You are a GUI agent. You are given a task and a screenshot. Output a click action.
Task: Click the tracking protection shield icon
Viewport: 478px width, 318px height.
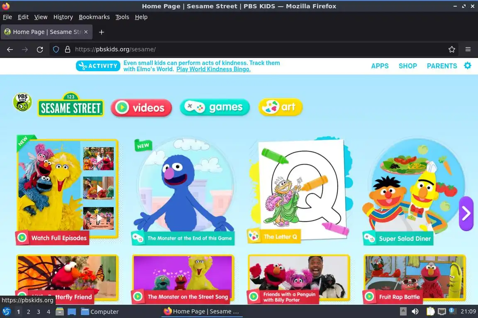click(x=56, y=49)
